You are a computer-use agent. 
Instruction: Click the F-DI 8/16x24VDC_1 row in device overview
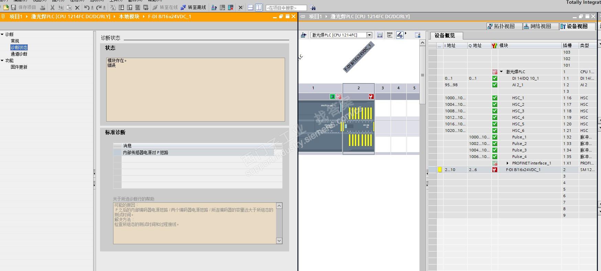[512, 170]
